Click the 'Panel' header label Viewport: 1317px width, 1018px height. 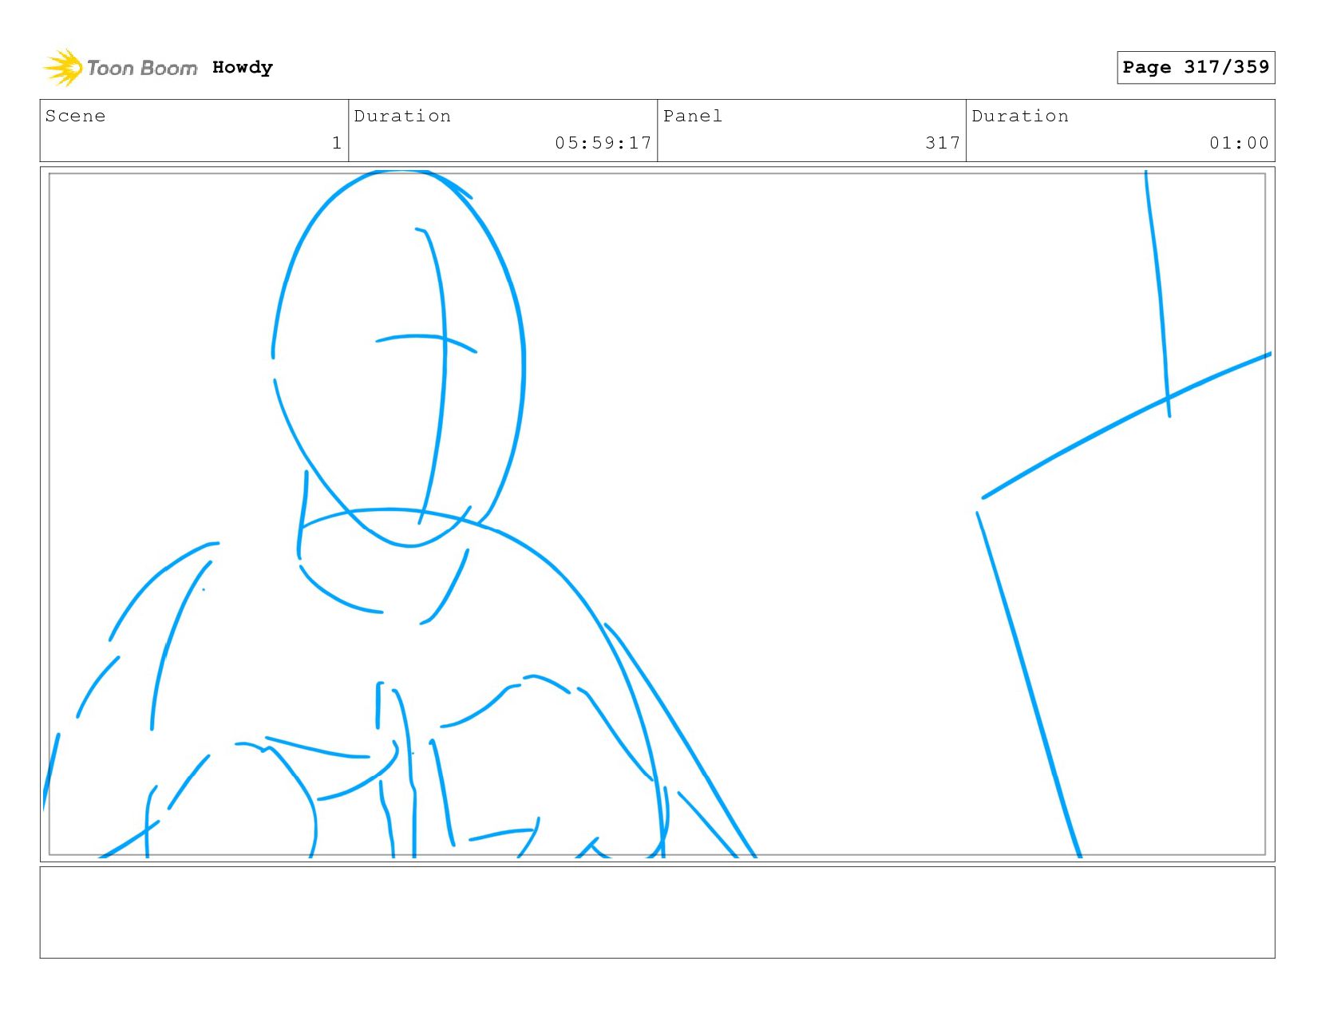coord(693,116)
